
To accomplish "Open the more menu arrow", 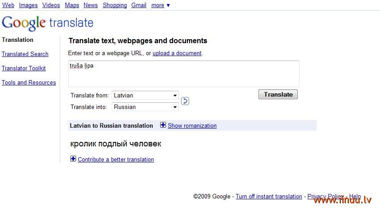I will pos(168,5).
